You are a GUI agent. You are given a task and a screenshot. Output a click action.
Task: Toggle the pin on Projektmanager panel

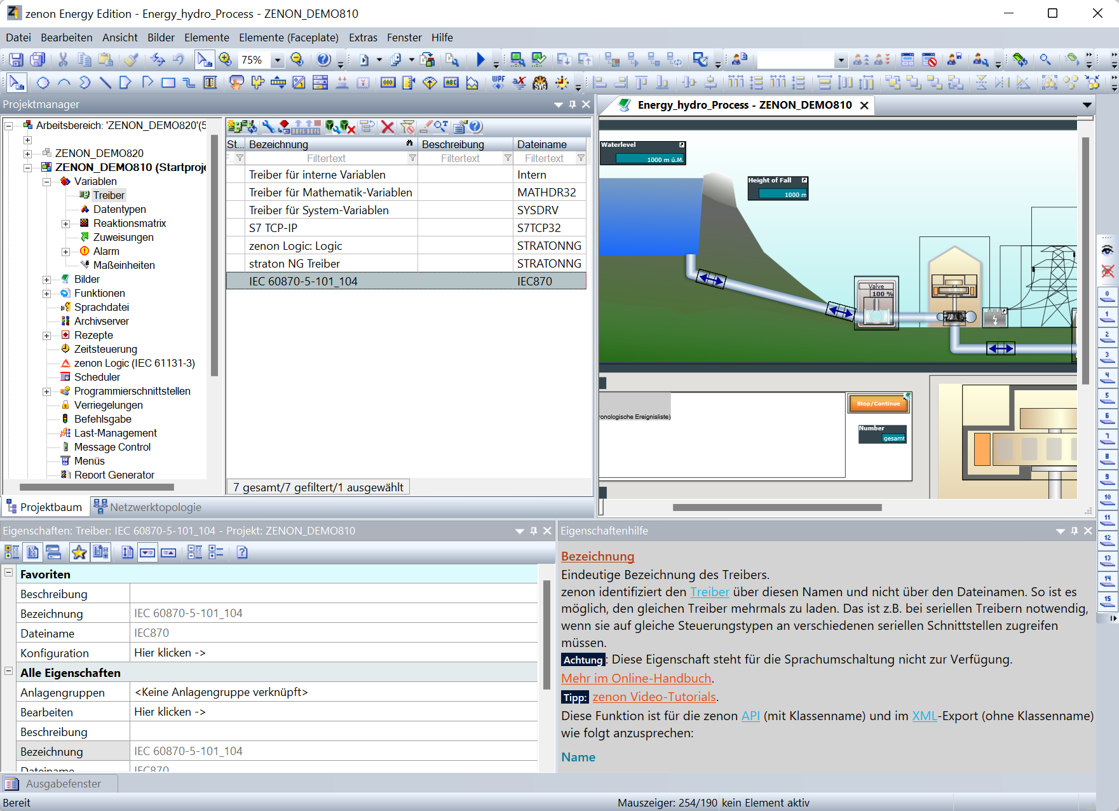pos(572,104)
